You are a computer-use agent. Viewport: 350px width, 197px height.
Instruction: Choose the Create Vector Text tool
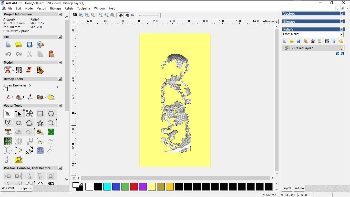pos(8,132)
